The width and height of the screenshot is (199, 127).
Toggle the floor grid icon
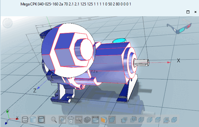(87, 120)
